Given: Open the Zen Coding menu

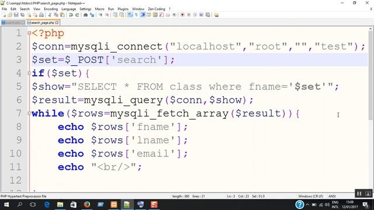Looking at the screenshot, I should pos(157,9).
